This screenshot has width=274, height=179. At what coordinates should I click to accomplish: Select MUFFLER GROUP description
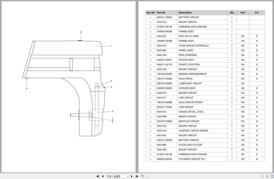tap(189, 121)
